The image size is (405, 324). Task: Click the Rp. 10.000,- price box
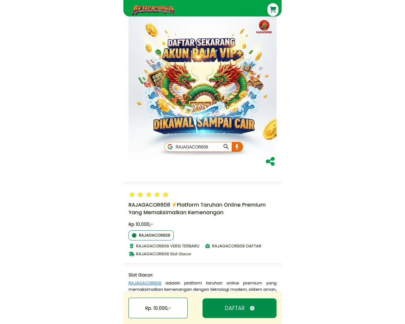(158, 308)
